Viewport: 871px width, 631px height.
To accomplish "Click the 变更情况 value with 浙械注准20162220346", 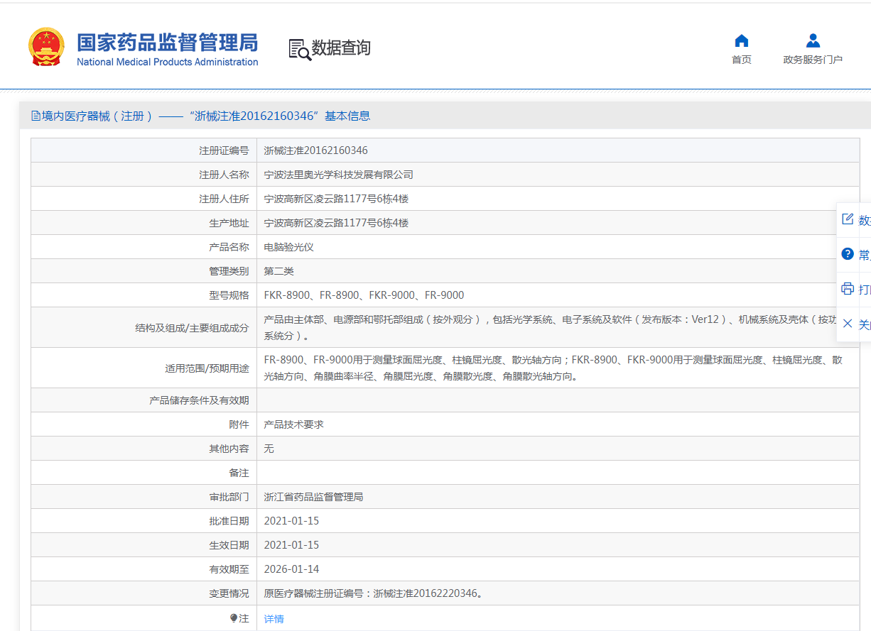I will pos(374,593).
